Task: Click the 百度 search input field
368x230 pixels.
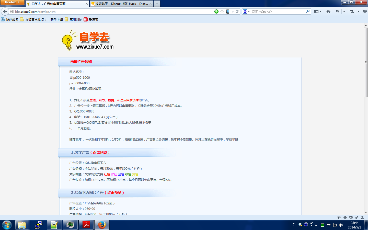Action: 278,11
